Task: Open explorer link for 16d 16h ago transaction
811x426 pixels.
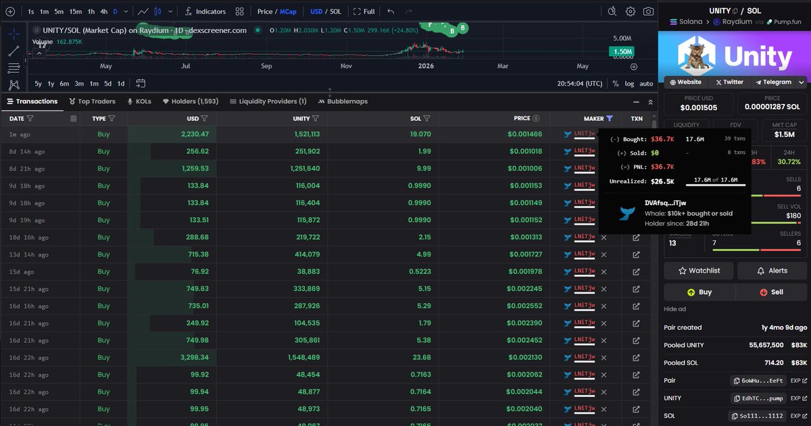Action: [x=636, y=306]
